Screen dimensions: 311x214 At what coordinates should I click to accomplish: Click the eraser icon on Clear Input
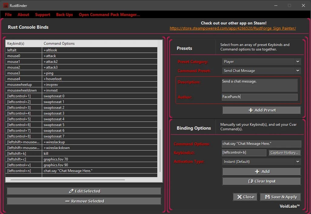251,181
